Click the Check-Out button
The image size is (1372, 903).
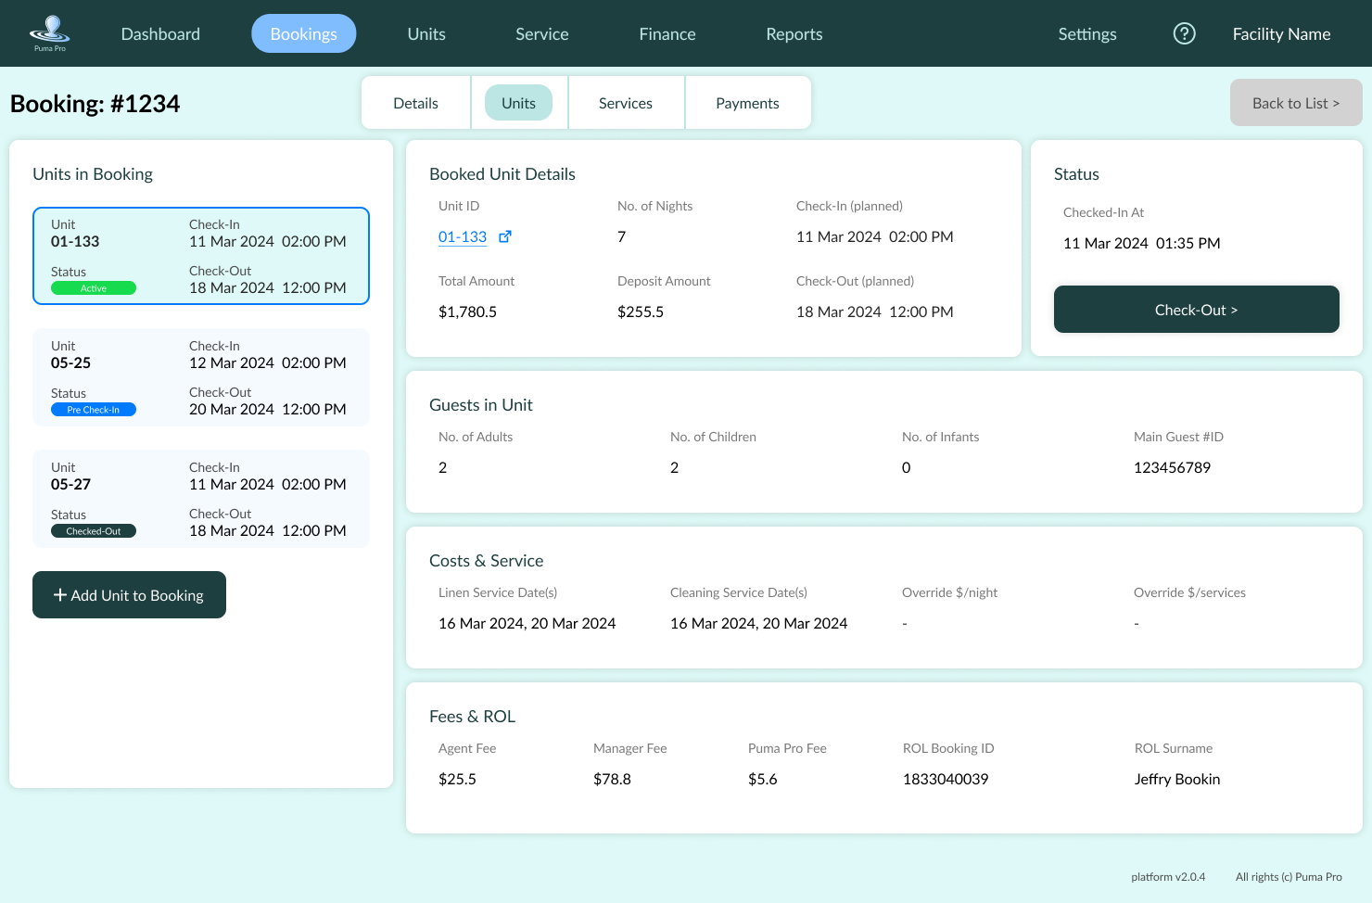coord(1196,310)
